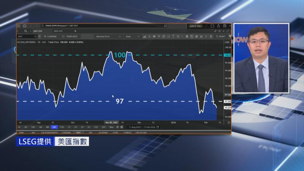This screenshot has height=171, width=304.
Task: Click the search magnifier beside the .DXY tab
Action: 25,31
